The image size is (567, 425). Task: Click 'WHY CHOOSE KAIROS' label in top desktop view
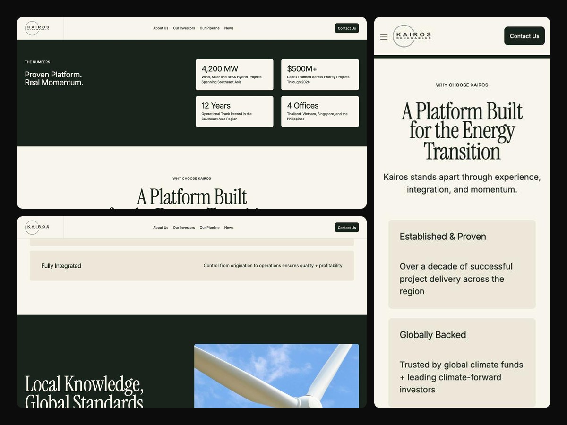pos(192,178)
